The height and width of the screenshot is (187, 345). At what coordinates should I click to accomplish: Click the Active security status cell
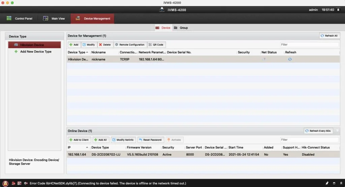coord(167,154)
